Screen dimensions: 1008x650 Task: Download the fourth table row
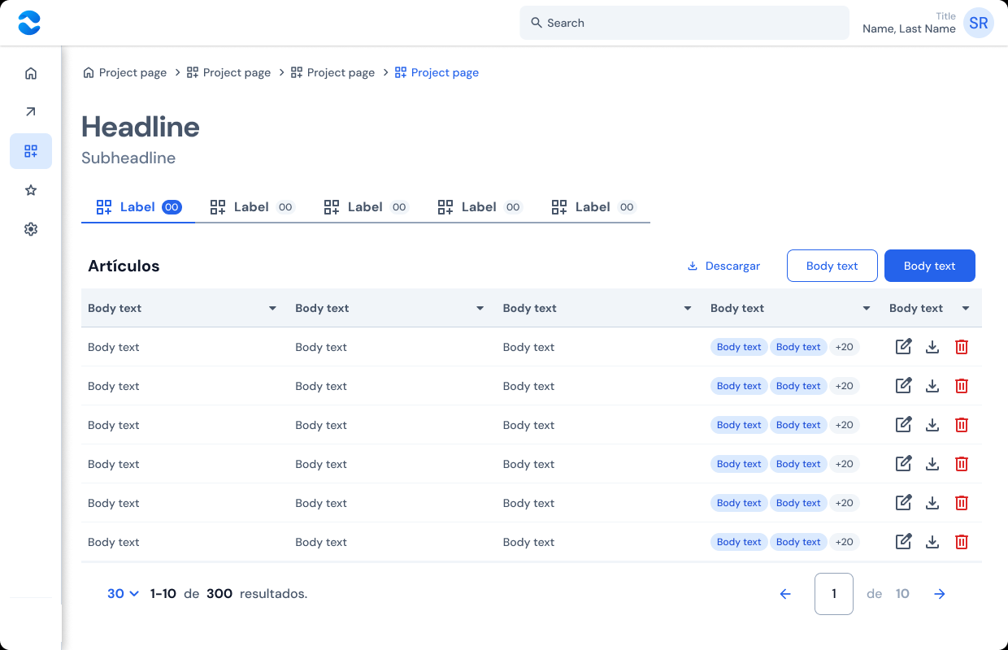point(932,464)
